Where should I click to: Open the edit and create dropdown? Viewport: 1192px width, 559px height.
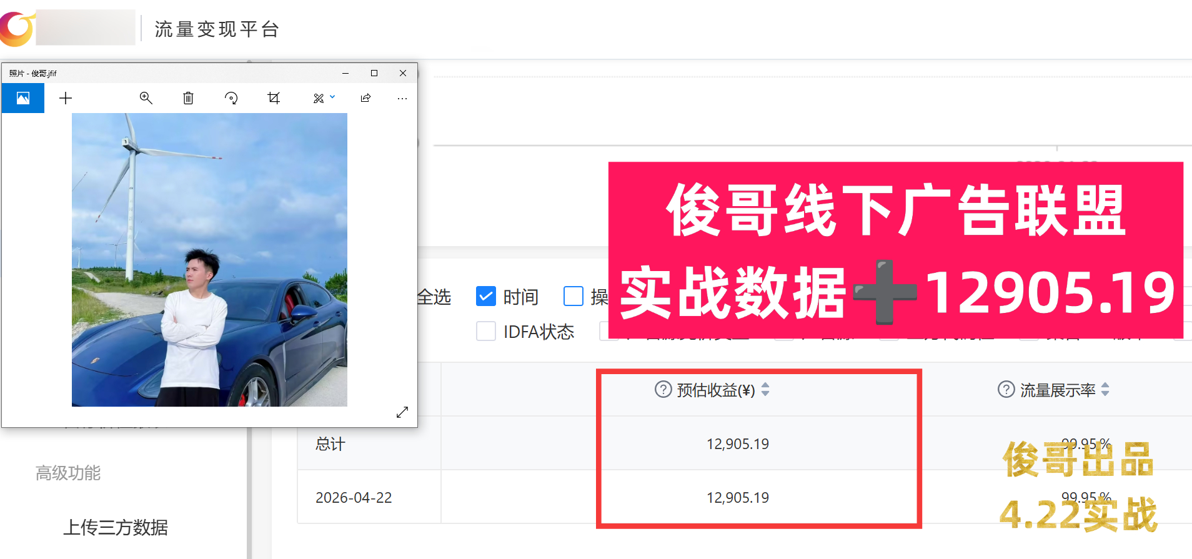click(324, 98)
